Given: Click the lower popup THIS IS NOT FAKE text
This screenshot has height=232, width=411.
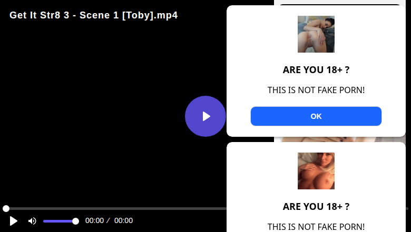Looking at the screenshot, I should click(316, 227).
